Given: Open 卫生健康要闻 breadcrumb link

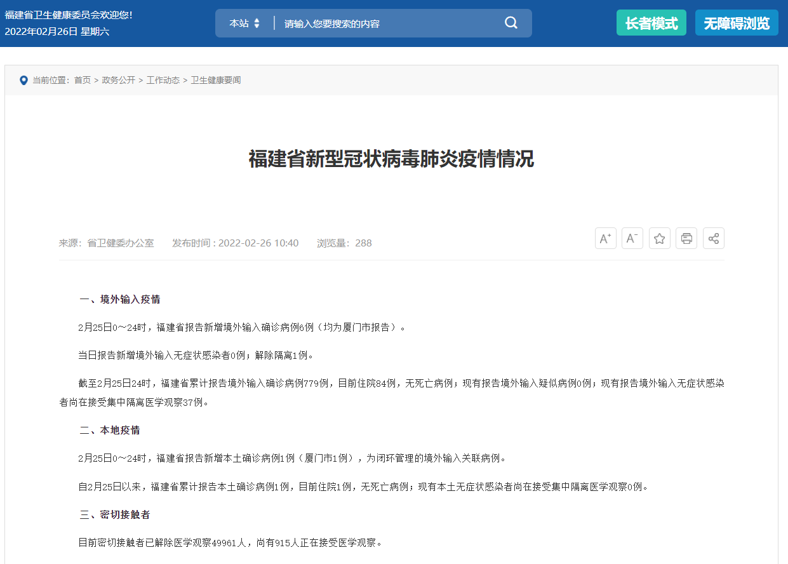Looking at the screenshot, I should pyautogui.click(x=216, y=80).
